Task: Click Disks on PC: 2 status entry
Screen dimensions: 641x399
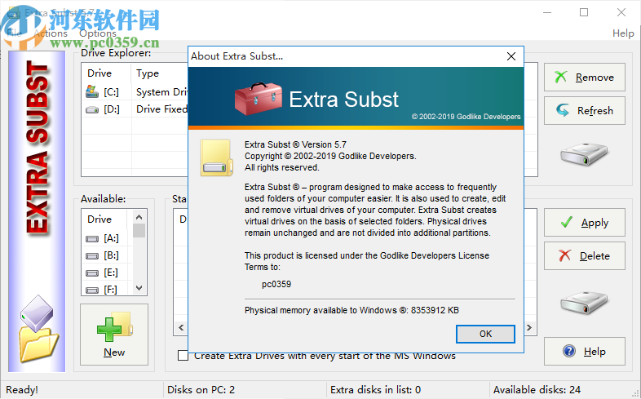Action: 201,390
